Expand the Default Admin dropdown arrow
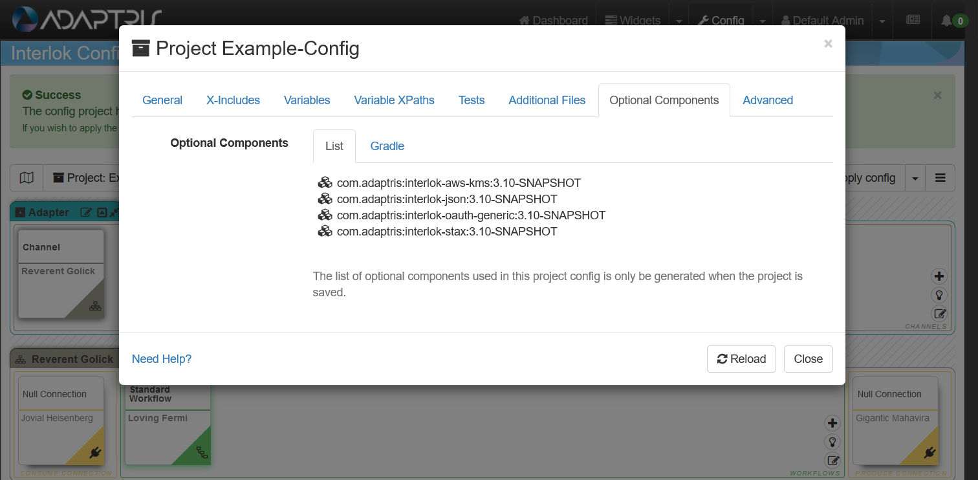 pyautogui.click(x=882, y=21)
